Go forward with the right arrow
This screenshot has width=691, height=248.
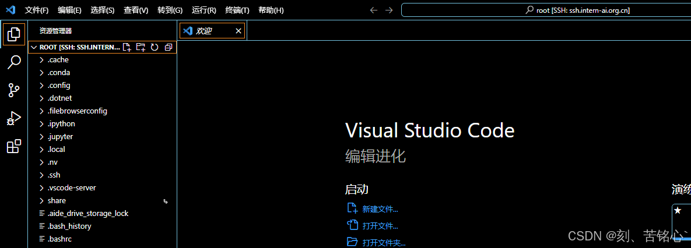point(389,10)
